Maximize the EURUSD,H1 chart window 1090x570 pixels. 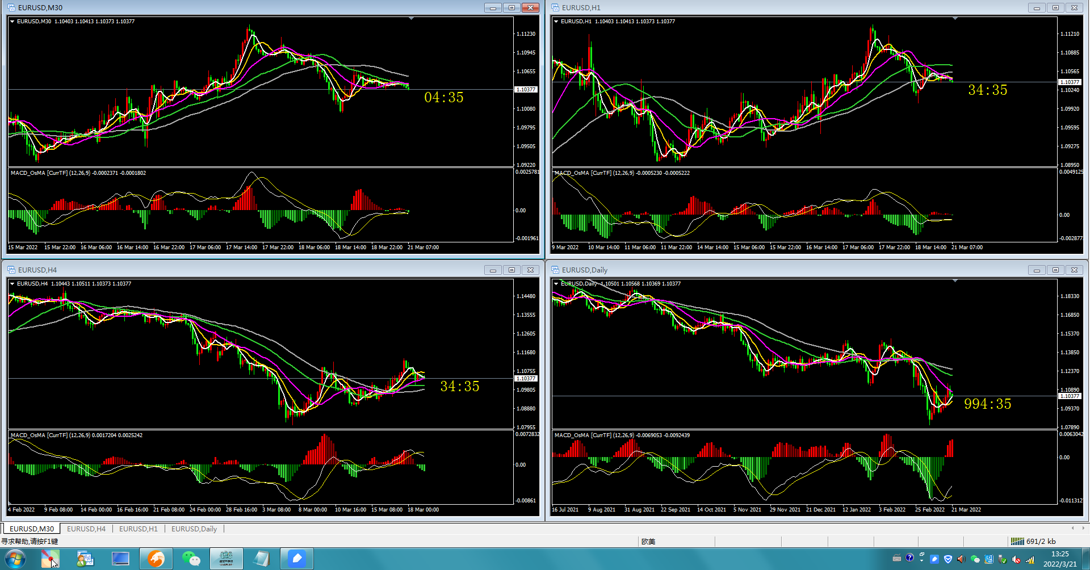point(1055,8)
